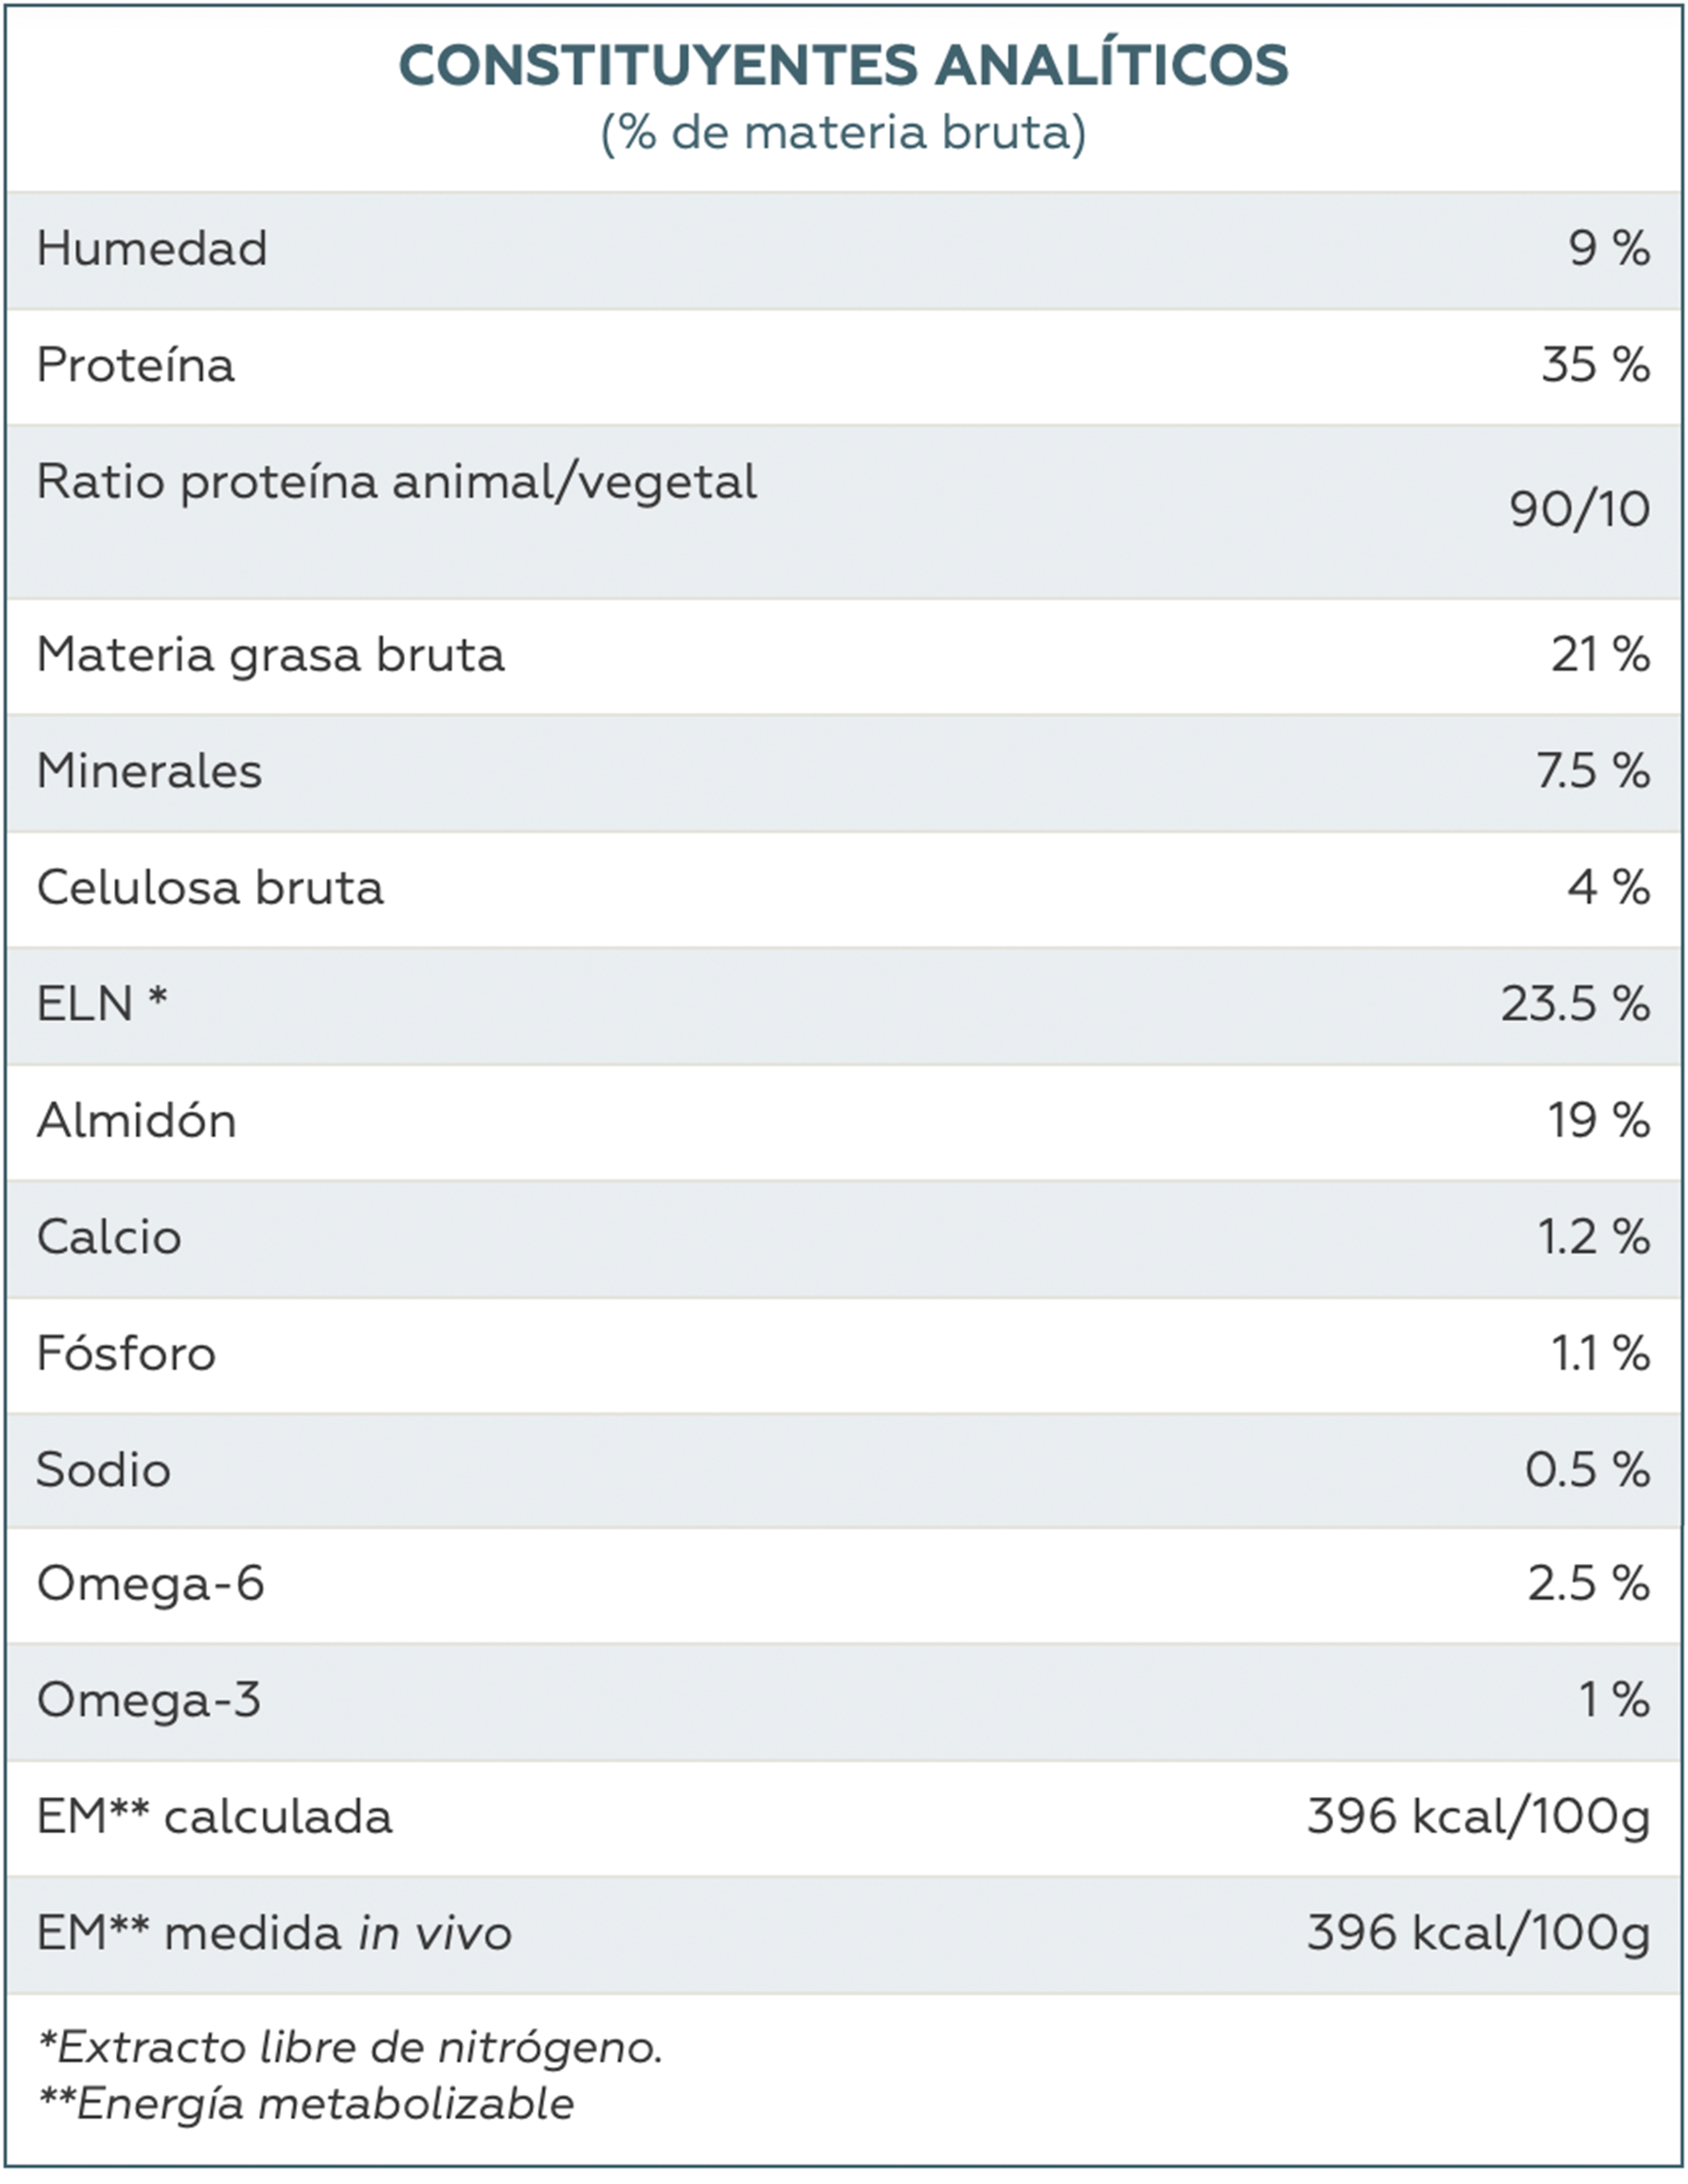Select the Humedad row label

coord(152,249)
